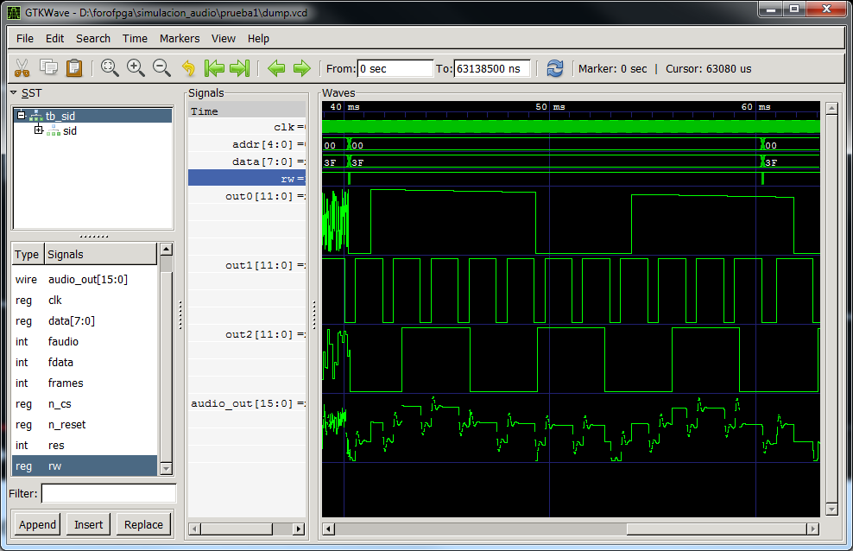
Task: Reload the waveform dump file
Action: (554, 68)
